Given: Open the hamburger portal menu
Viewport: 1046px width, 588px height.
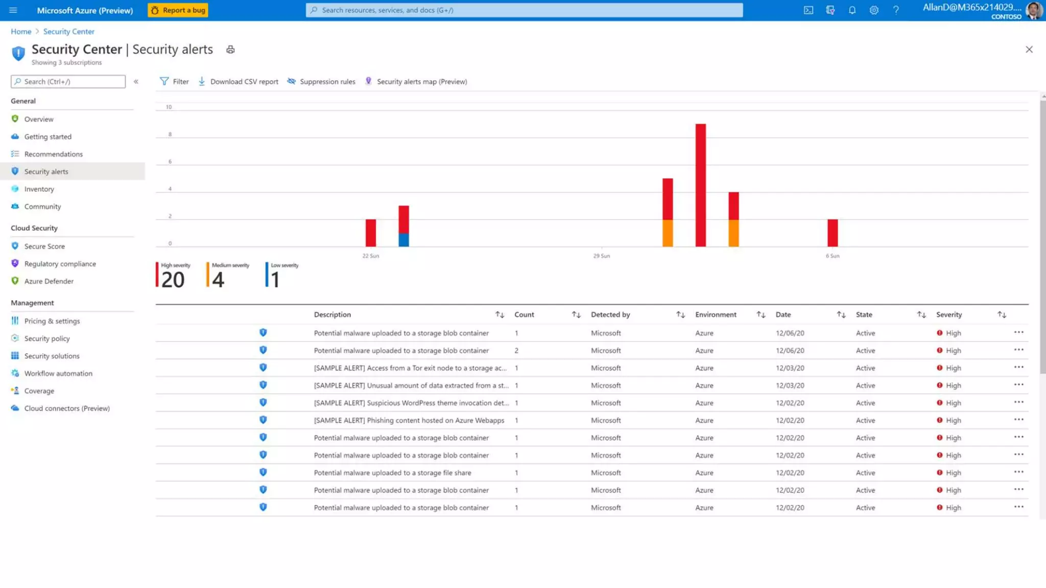Looking at the screenshot, I should point(13,10).
